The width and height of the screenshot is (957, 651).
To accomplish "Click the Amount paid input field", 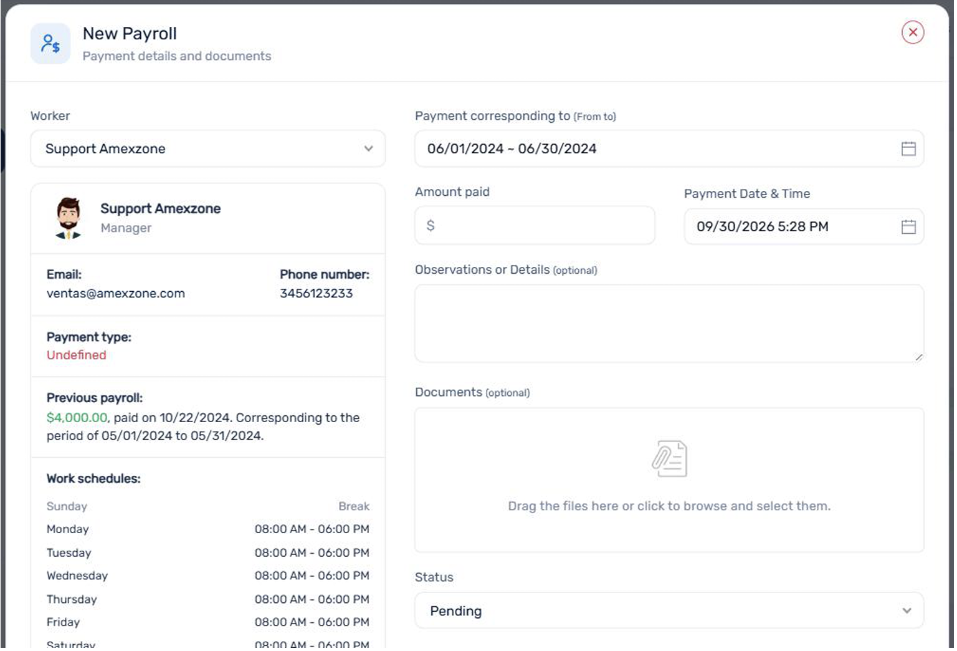I will (x=535, y=225).
